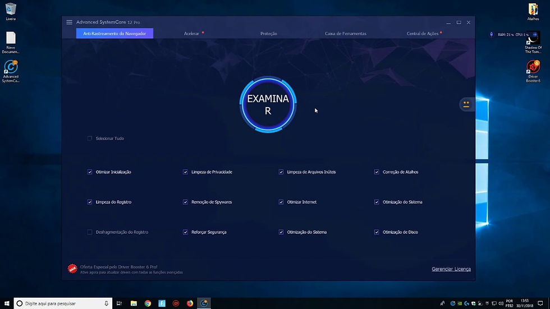
Task: Click the volume speaker tray icon
Action: [x=501, y=303]
